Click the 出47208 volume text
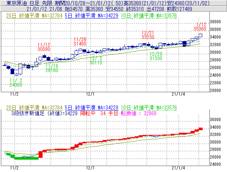This screenshot has height=172, width=227. pos(155,9)
